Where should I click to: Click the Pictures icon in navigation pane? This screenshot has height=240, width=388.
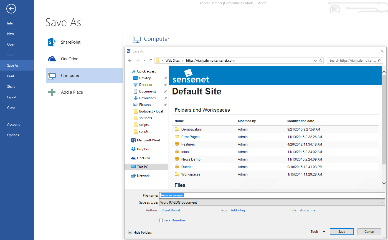tap(136, 105)
